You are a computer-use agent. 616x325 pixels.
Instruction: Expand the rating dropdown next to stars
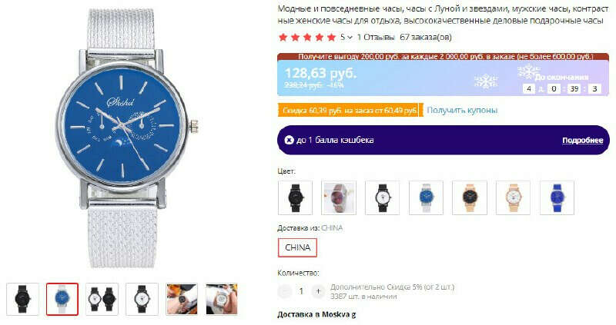347,37
